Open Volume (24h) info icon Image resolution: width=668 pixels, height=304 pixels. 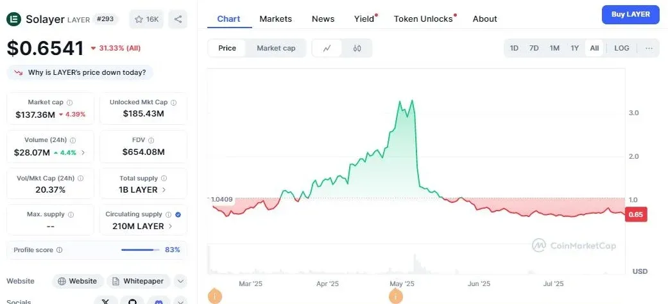point(73,140)
